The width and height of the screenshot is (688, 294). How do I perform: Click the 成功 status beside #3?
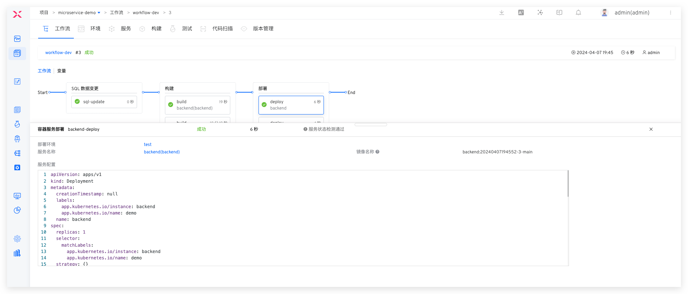89,53
